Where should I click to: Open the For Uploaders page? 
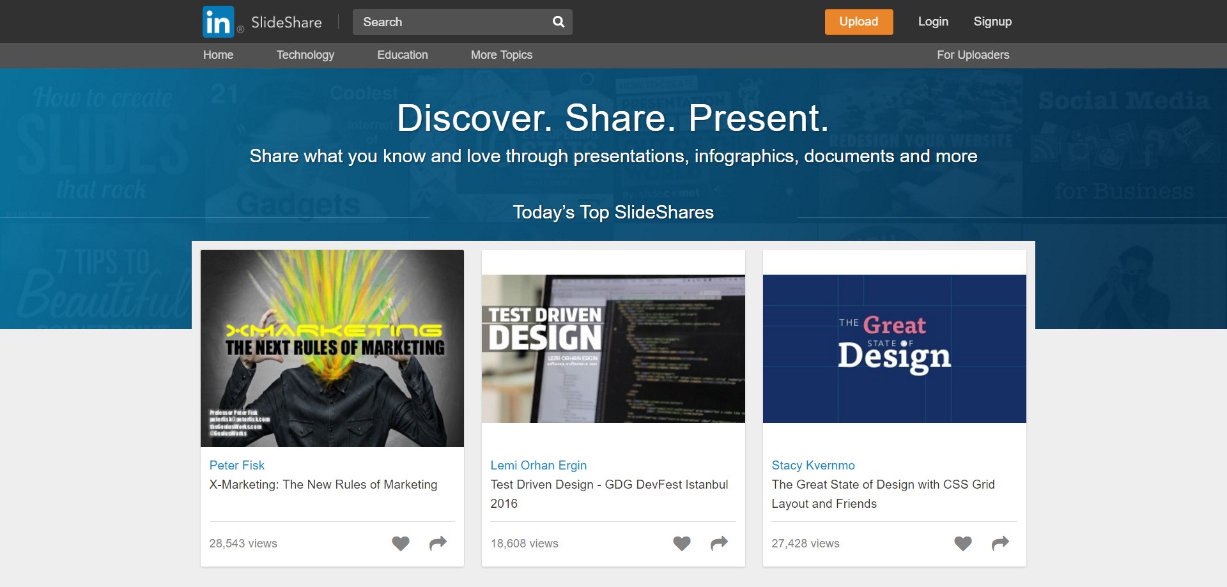pos(973,55)
